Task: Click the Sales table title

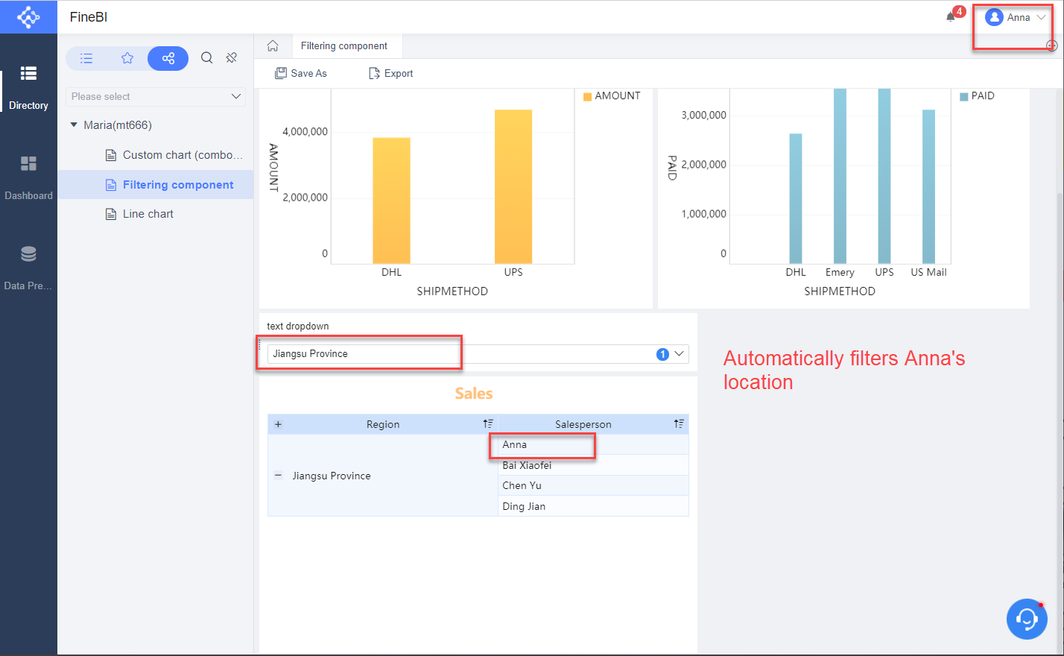Action: (x=474, y=394)
